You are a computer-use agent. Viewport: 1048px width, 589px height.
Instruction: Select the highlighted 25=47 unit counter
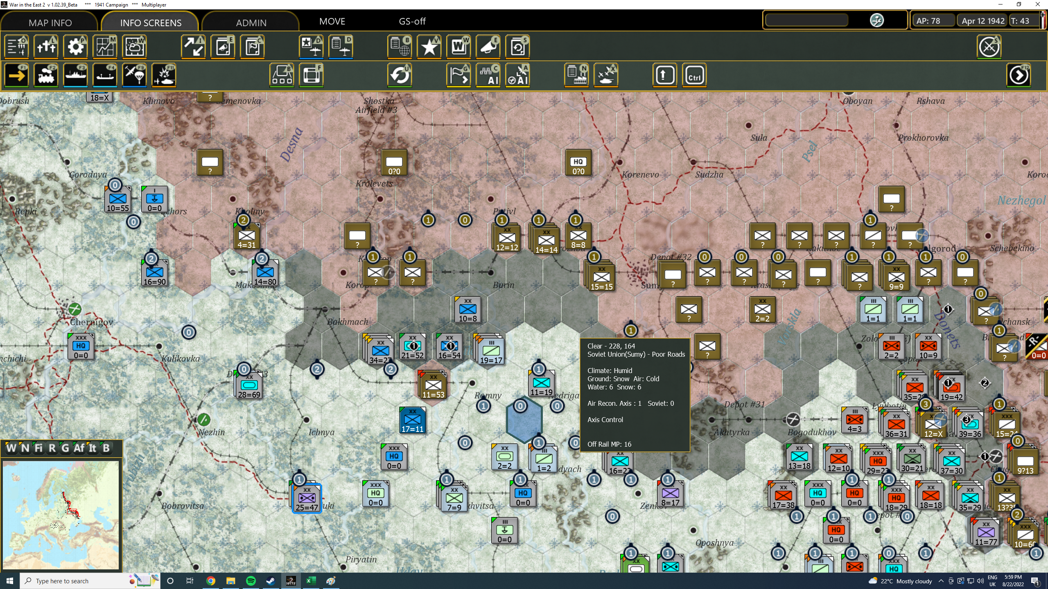(307, 499)
